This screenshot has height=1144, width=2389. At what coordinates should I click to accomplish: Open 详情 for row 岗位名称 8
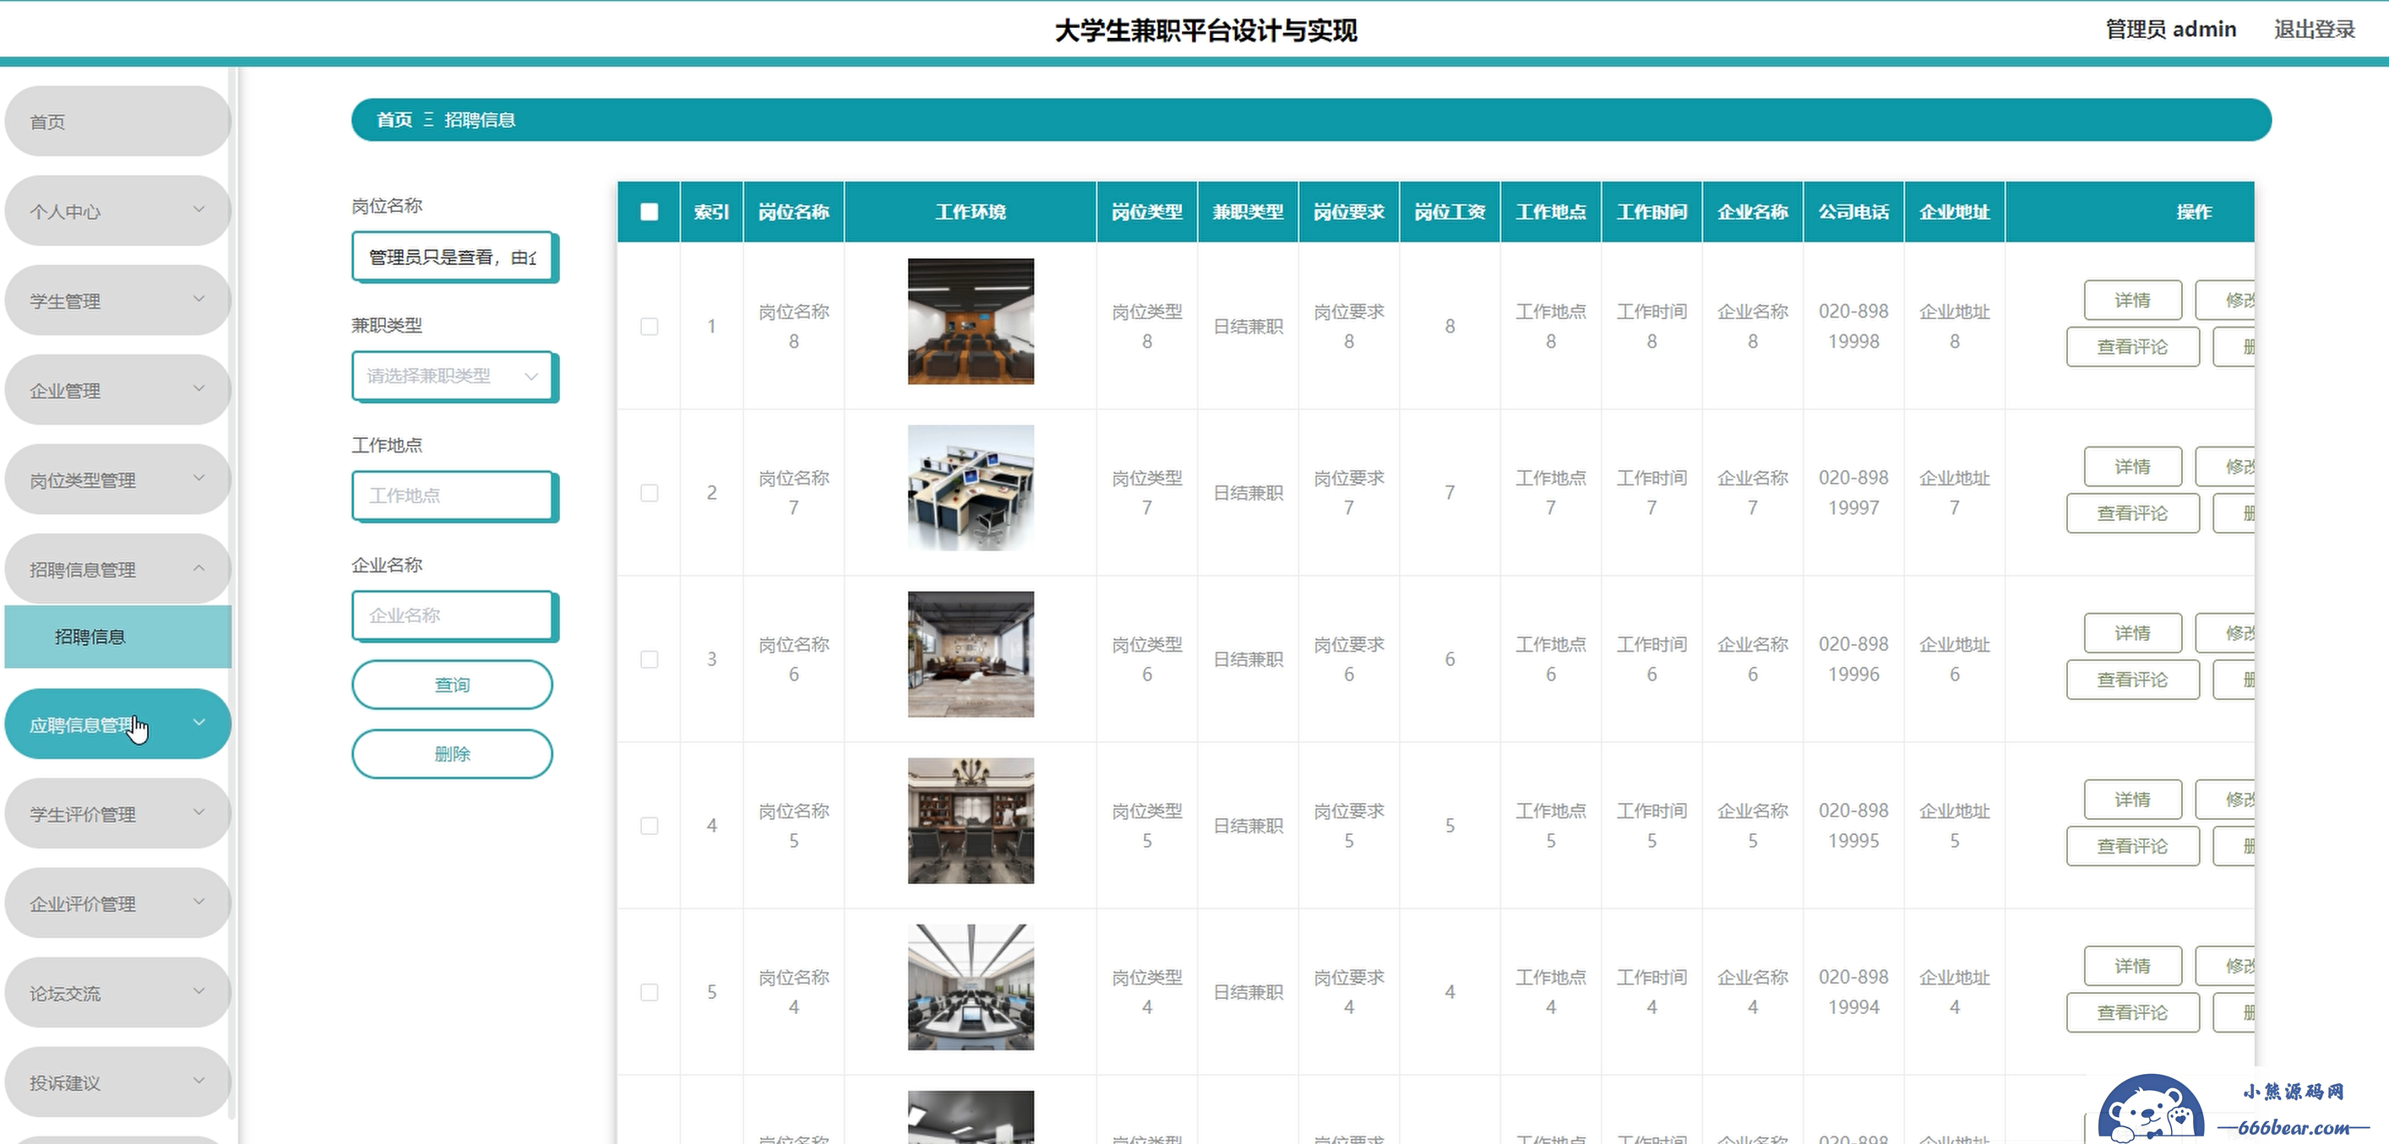point(2132,301)
